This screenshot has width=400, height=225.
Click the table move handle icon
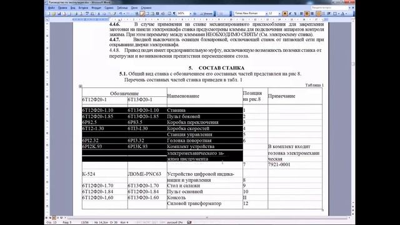pos(81,86)
